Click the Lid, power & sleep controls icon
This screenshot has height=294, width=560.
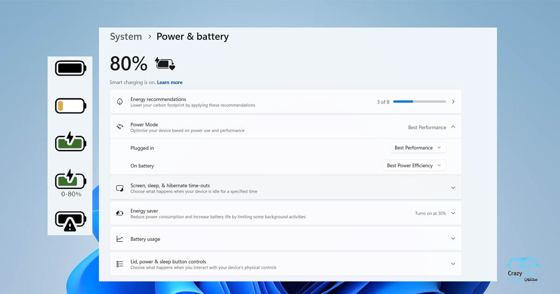(x=120, y=264)
